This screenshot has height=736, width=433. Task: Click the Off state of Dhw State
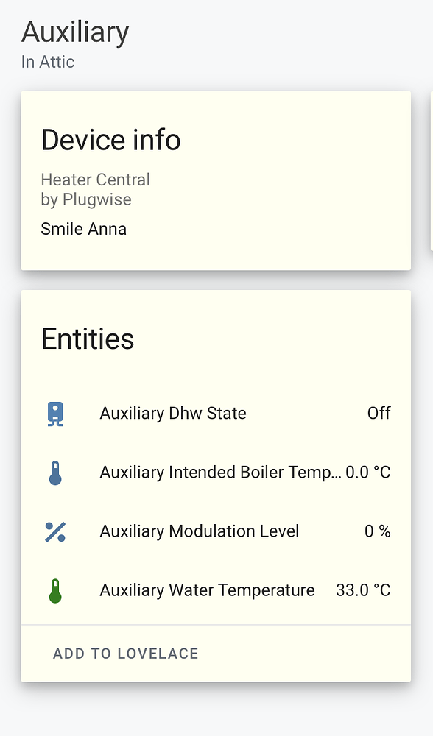coord(379,413)
